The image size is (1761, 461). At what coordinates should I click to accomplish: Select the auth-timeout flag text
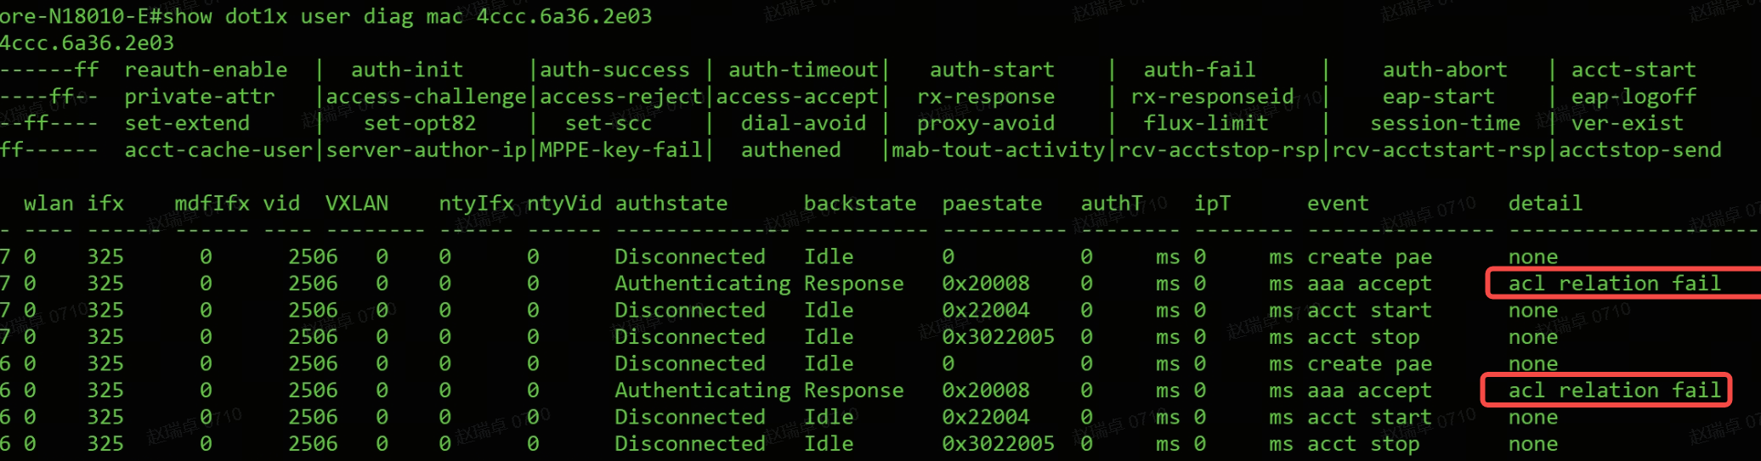click(x=803, y=70)
